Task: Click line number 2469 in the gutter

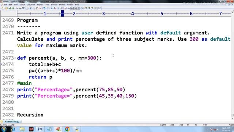Action: (x=8, y=20)
